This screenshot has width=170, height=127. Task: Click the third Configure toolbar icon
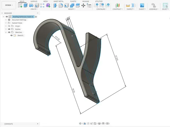(x=107, y=5)
